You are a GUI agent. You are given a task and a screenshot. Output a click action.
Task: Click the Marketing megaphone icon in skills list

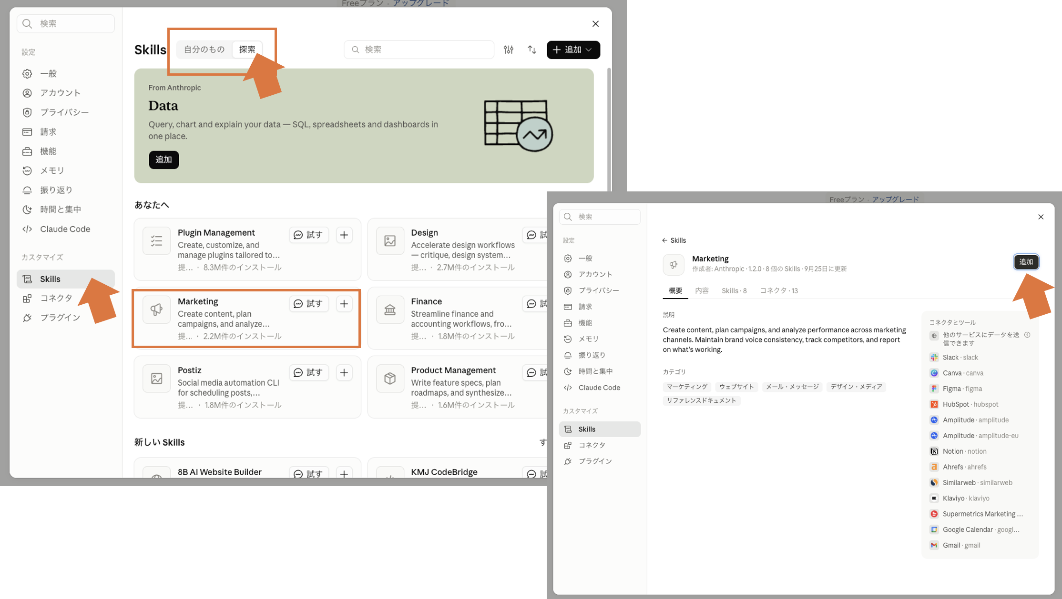(x=156, y=309)
